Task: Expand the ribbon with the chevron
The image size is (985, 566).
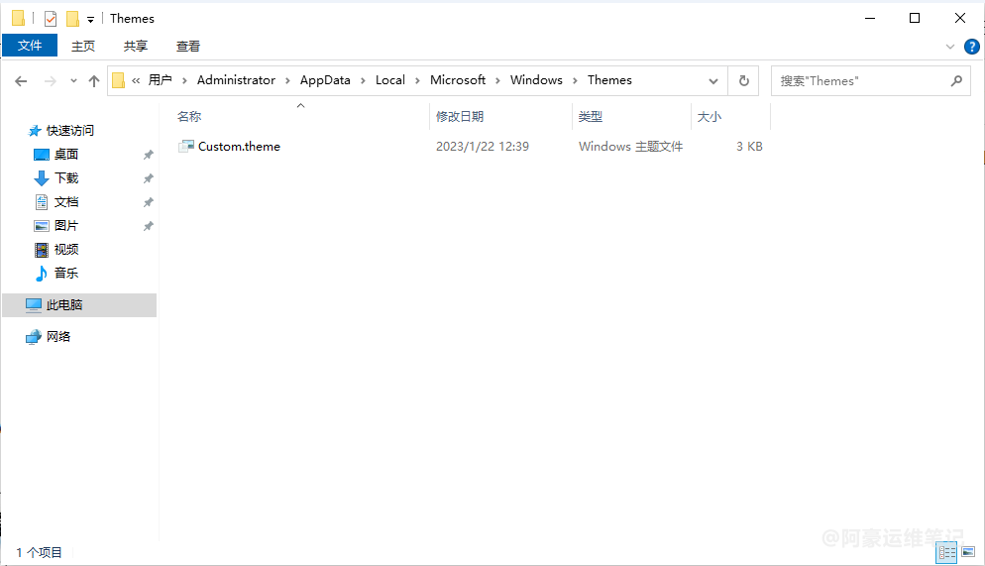Action: pyautogui.click(x=949, y=47)
